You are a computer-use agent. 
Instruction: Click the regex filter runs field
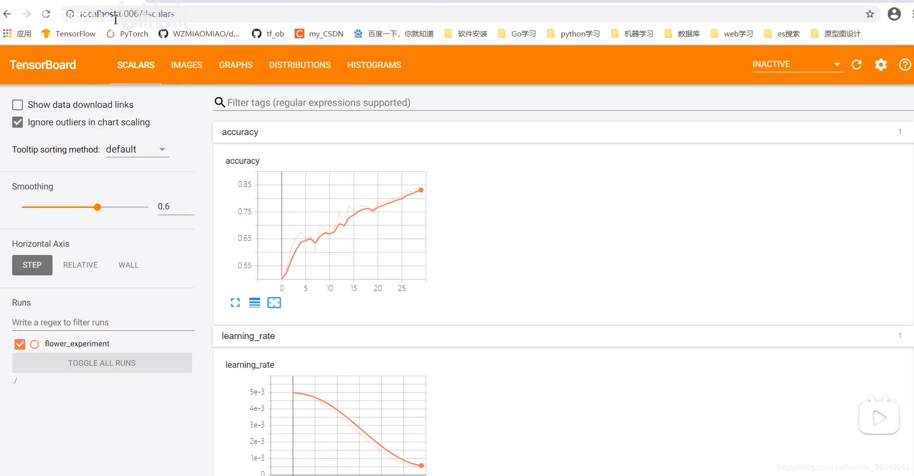coord(103,323)
